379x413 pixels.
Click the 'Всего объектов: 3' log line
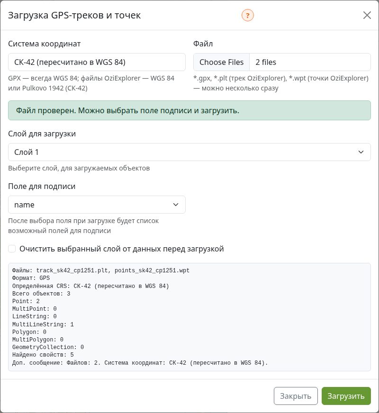(x=41, y=294)
